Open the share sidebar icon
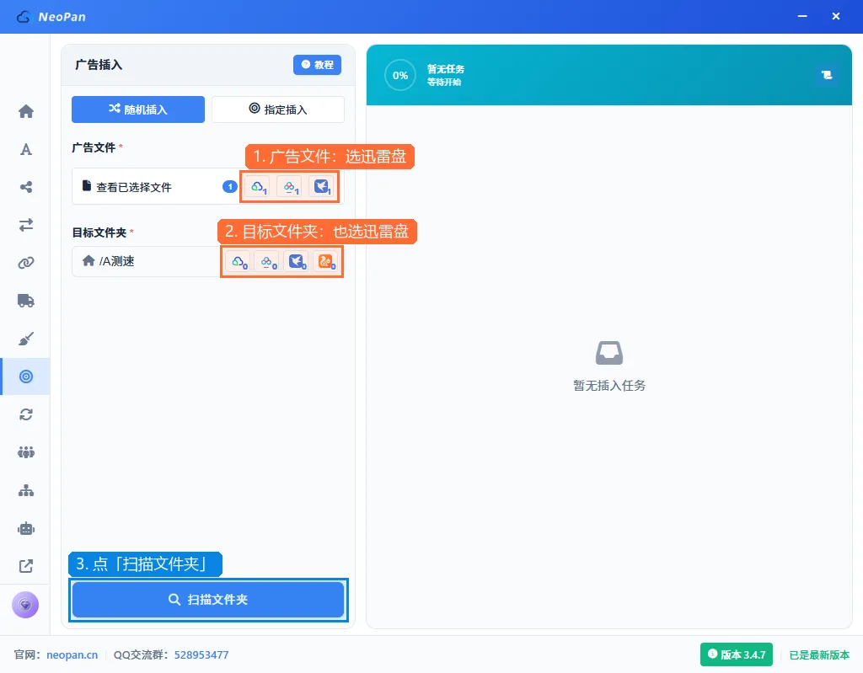863x673 pixels. 26,187
